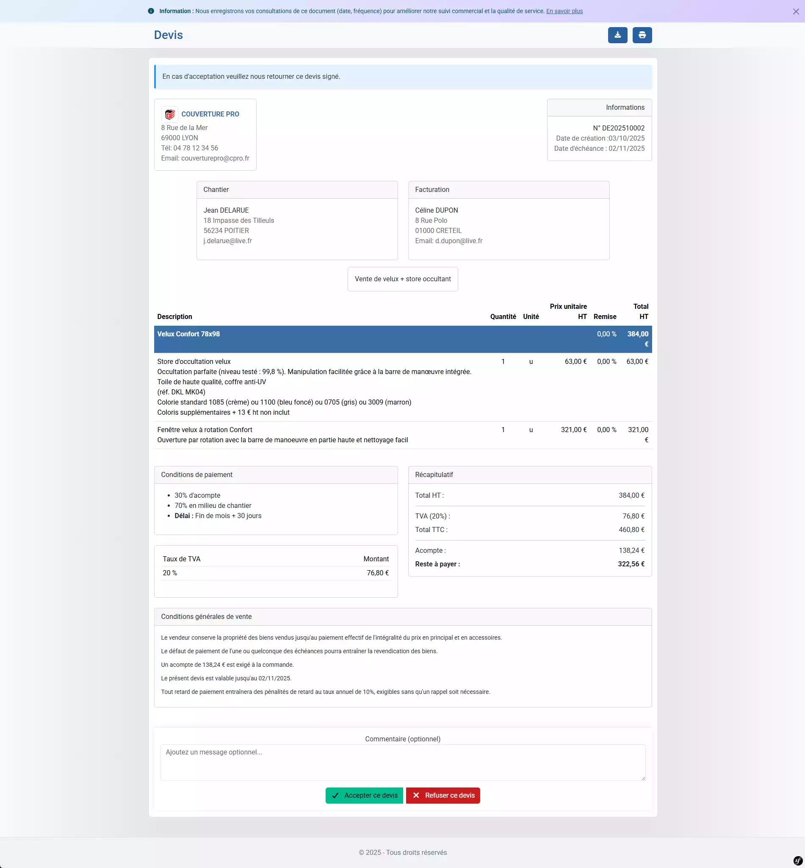Click the info icon in the notification banner
The height and width of the screenshot is (868, 805).
[151, 11]
